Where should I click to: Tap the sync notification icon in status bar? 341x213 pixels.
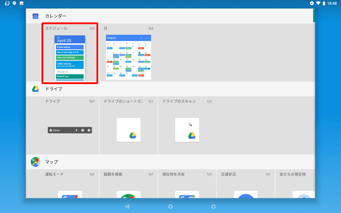[x=7, y=3]
